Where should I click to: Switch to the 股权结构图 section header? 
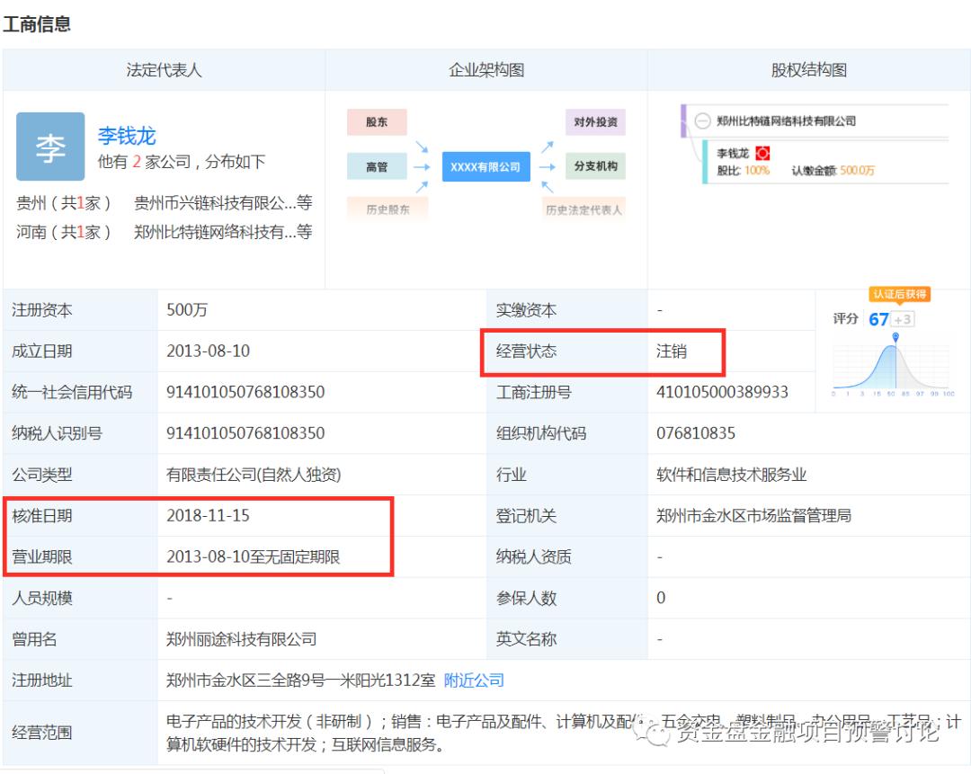click(x=806, y=69)
